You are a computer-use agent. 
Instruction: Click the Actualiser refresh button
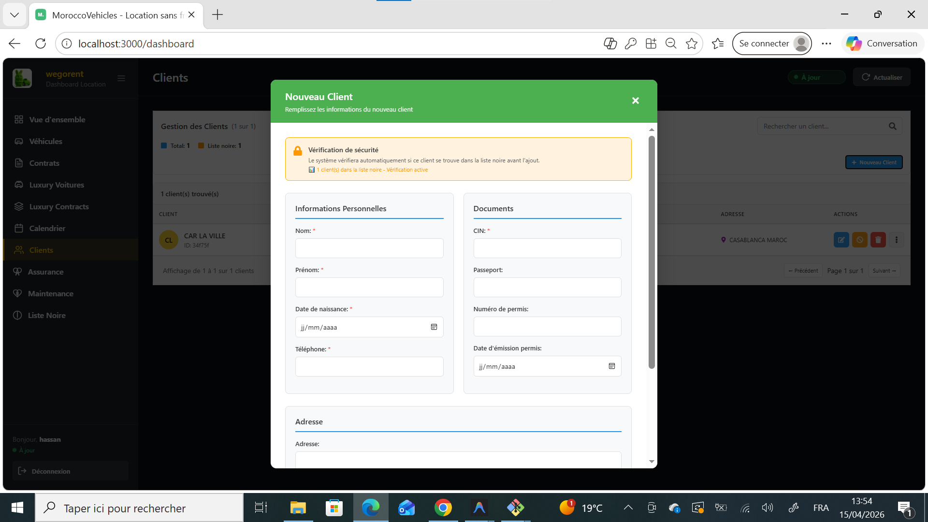coord(882,77)
